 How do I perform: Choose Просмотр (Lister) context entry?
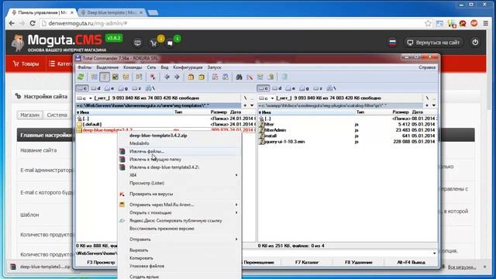click(x=179, y=183)
